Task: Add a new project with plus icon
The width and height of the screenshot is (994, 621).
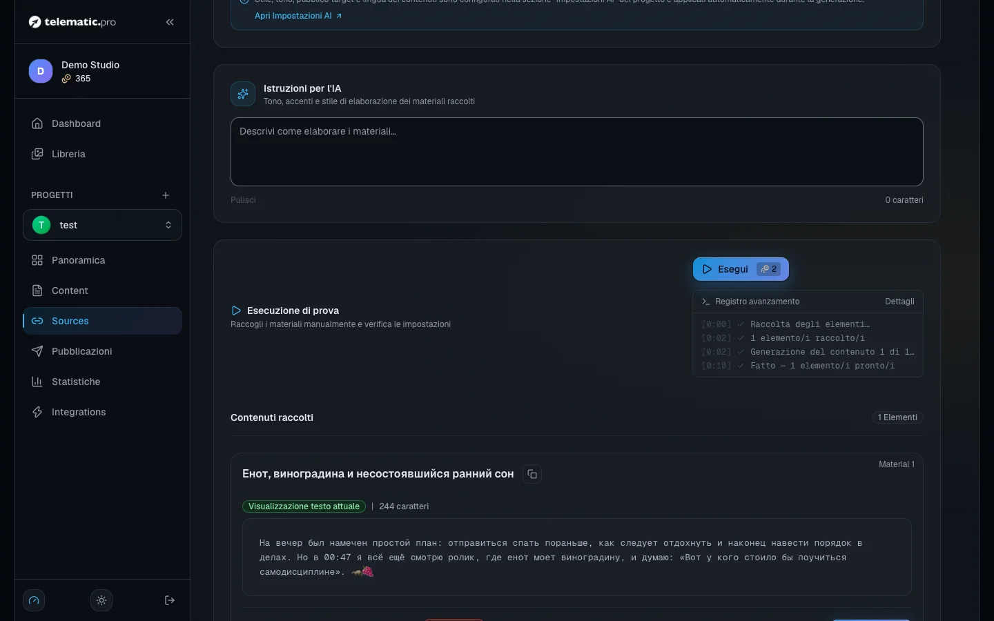Action: point(166,195)
